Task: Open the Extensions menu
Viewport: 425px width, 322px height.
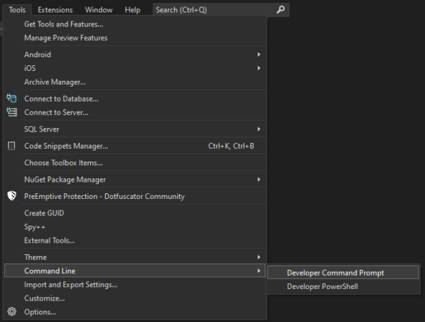Action: tap(55, 10)
